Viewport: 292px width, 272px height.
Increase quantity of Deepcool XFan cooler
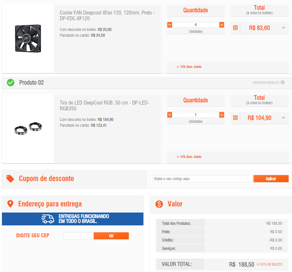pyautogui.click(x=222, y=25)
